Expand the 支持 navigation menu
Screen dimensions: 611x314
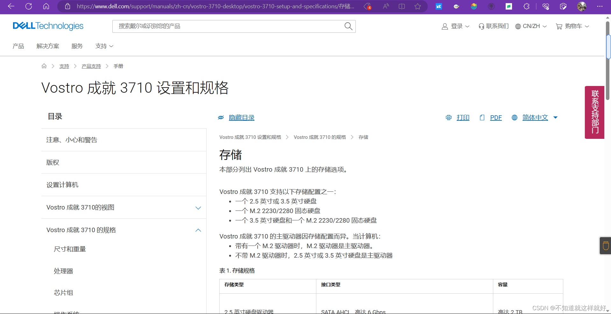point(104,46)
